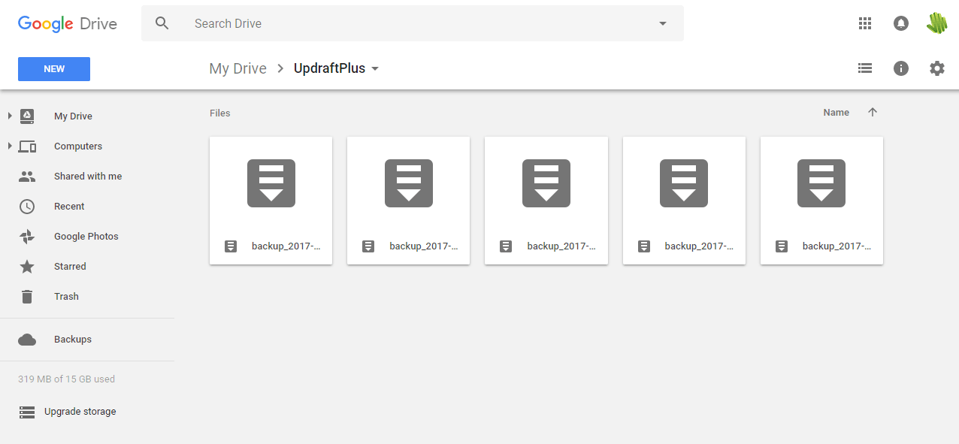Open the notifications bell
This screenshot has width=959, height=444.
tap(901, 23)
